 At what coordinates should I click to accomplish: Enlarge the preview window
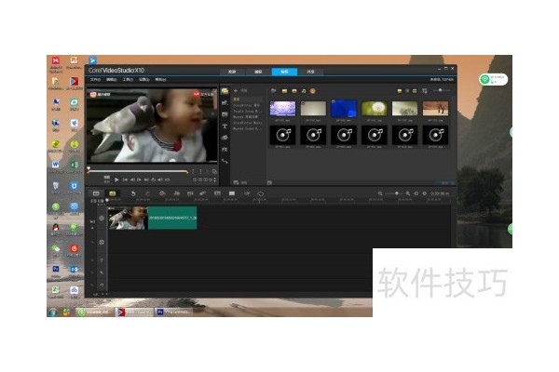[214, 171]
